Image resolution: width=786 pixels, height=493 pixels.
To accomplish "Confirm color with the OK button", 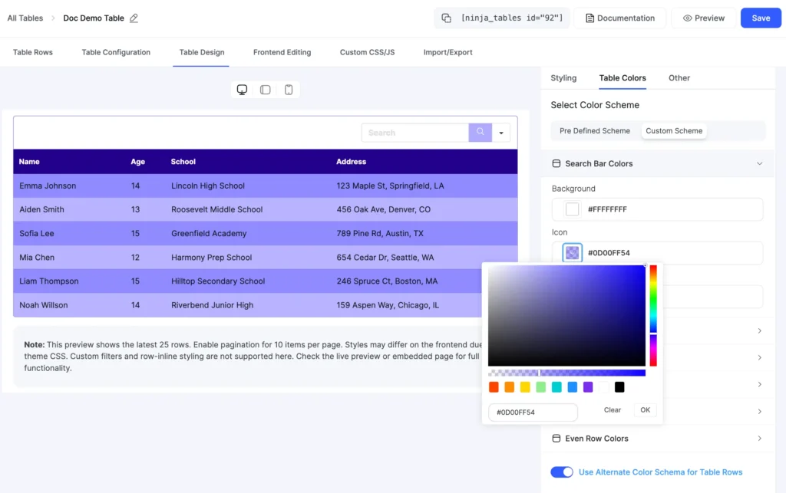I will coord(645,410).
